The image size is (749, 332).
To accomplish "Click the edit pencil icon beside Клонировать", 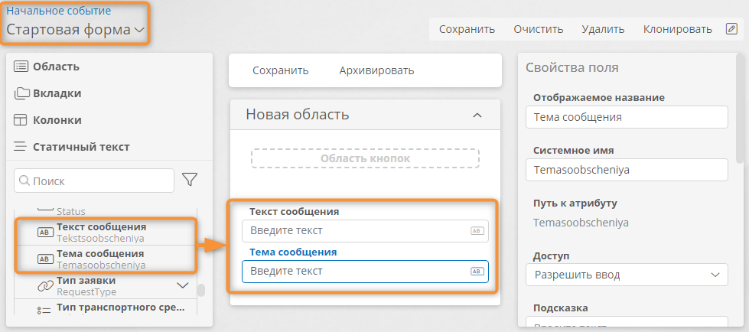I will pos(731,29).
